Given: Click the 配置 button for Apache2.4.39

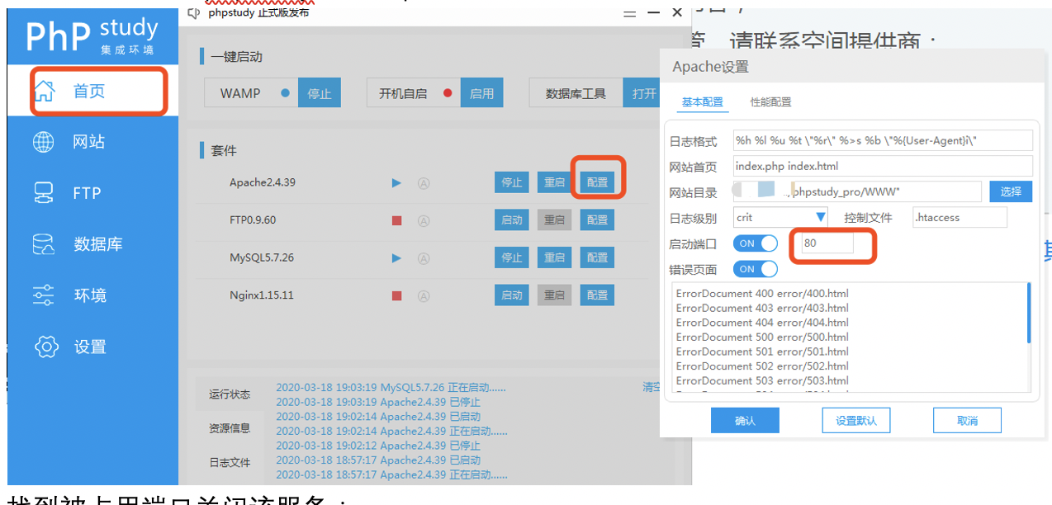Looking at the screenshot, I should click(597, 182).
